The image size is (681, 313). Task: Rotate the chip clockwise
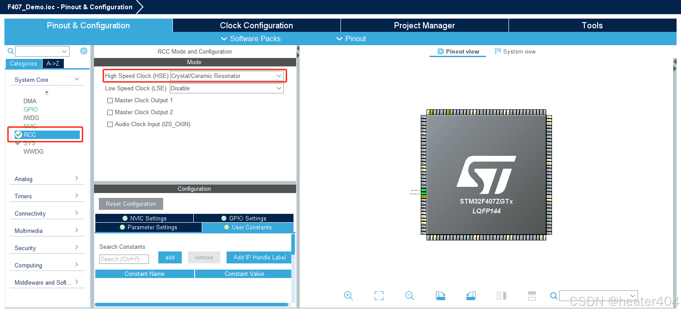click(440, 296)
